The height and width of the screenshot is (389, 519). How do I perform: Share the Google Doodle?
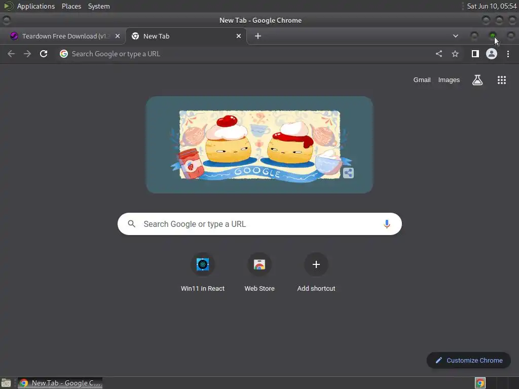348,173
